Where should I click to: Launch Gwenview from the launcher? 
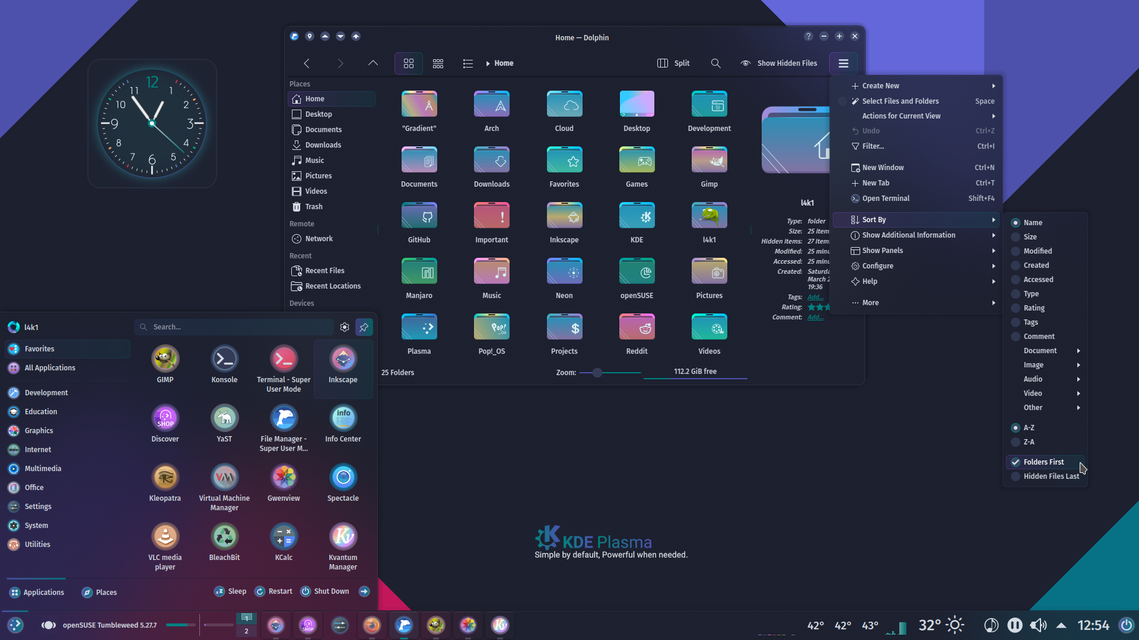284,482
